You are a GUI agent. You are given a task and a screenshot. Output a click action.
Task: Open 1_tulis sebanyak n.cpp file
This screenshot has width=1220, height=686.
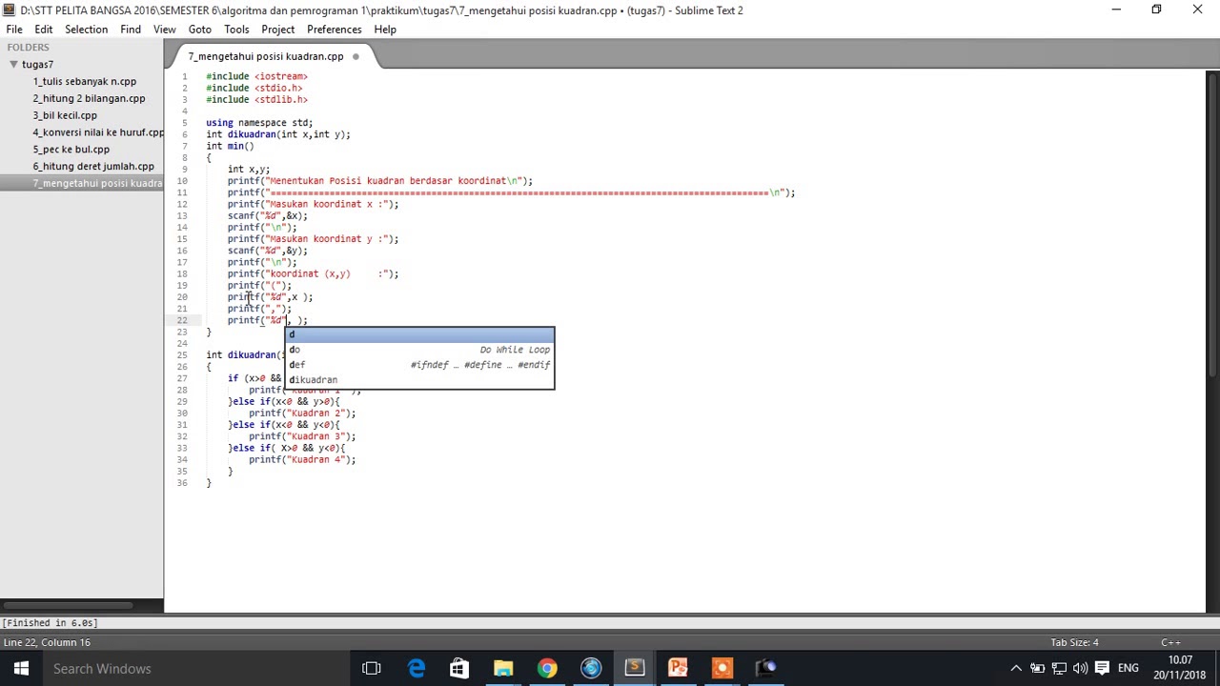(84, 81)
